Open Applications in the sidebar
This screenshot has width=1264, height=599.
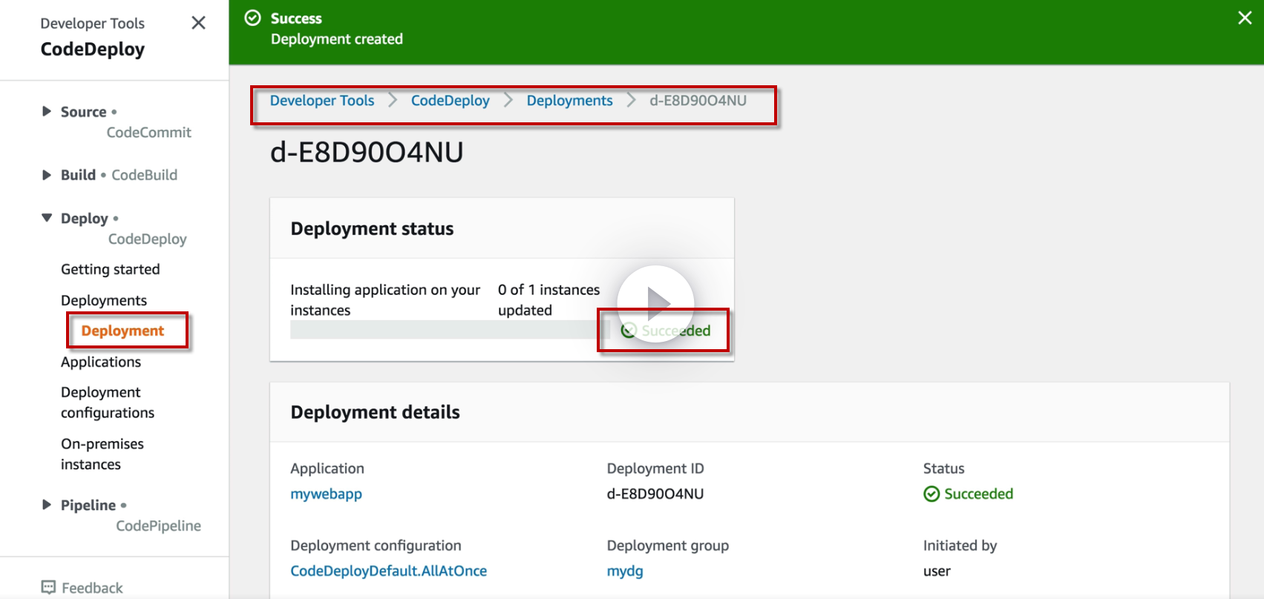pos(101,362)
